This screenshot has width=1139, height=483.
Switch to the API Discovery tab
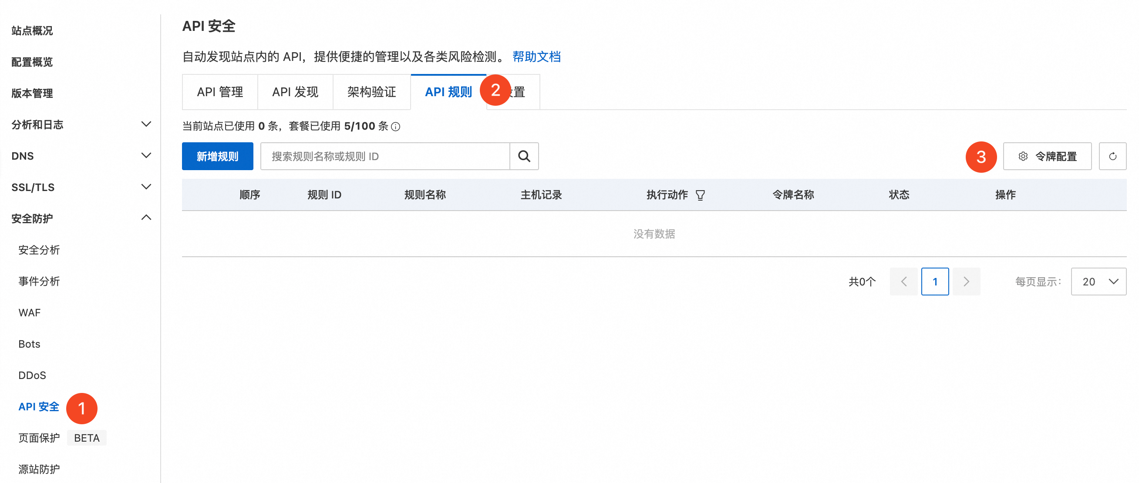click(x=295, y=92)
